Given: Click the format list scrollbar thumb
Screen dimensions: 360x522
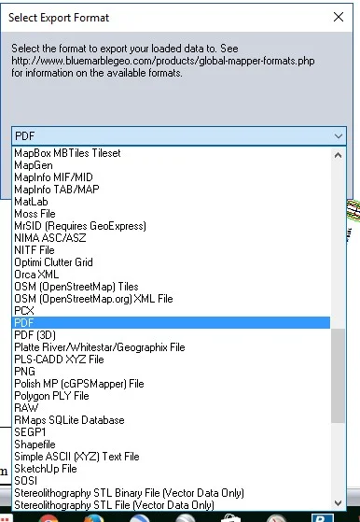Looking at the screenshot, I should pyautogui.click(x=338, y=375).
